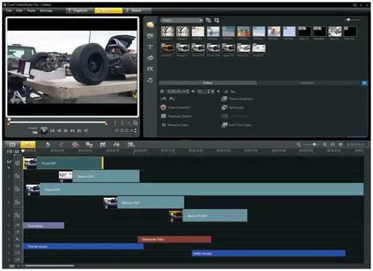Increase clip duration timecode stepper
Image resolution: width=373 pixels, height=271 pixels.
click(x=188, y=91)
